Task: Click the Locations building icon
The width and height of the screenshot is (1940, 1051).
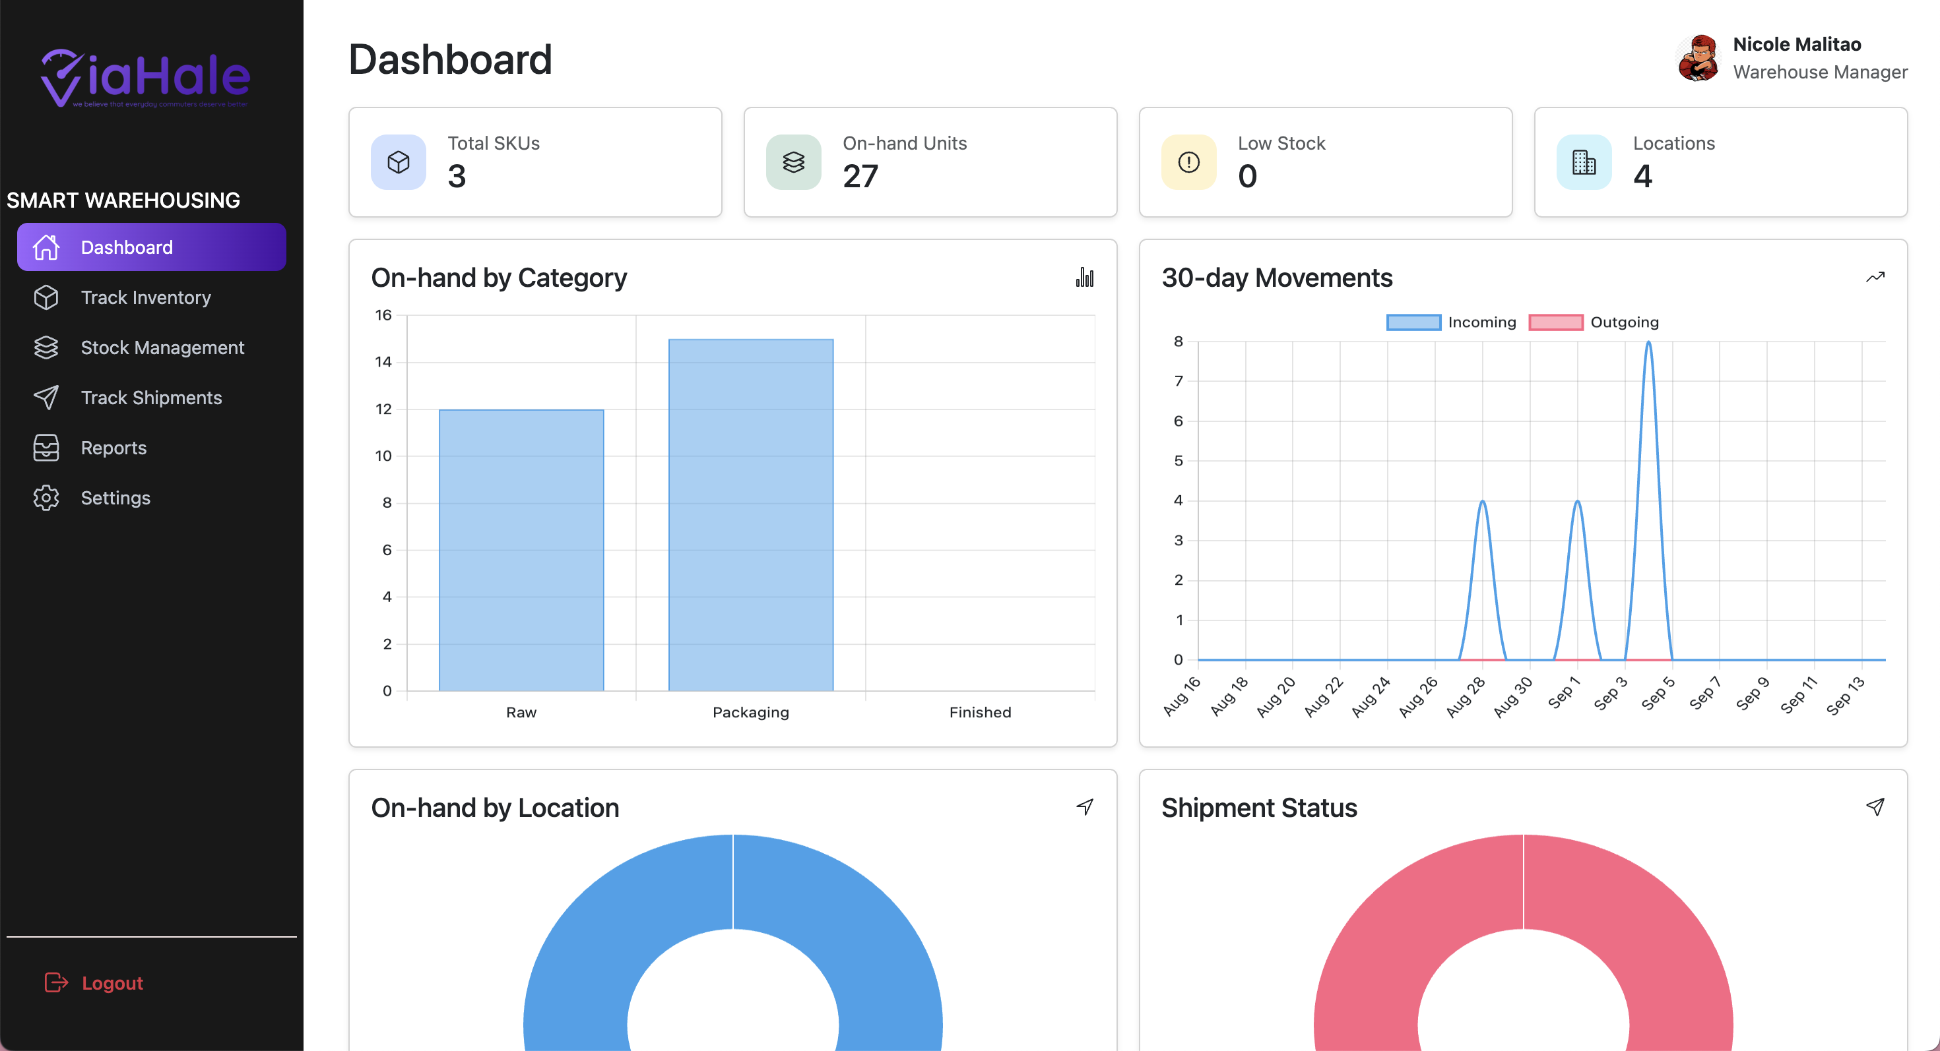Action: (x=1584, y=162)
